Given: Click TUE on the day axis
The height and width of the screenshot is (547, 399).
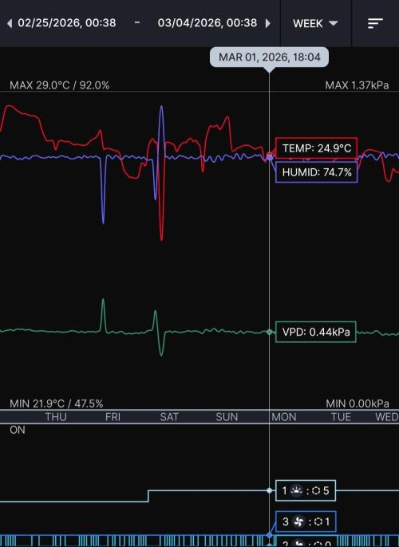Looking at the screenshot, I should click(x=341, y=417).
